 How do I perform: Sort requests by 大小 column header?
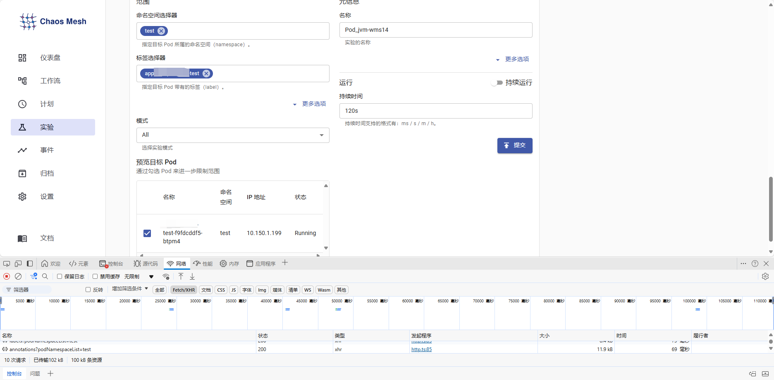[x=576, y=335]
